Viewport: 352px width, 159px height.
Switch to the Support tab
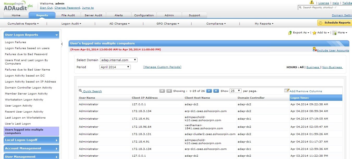click(x=194, y=15)
